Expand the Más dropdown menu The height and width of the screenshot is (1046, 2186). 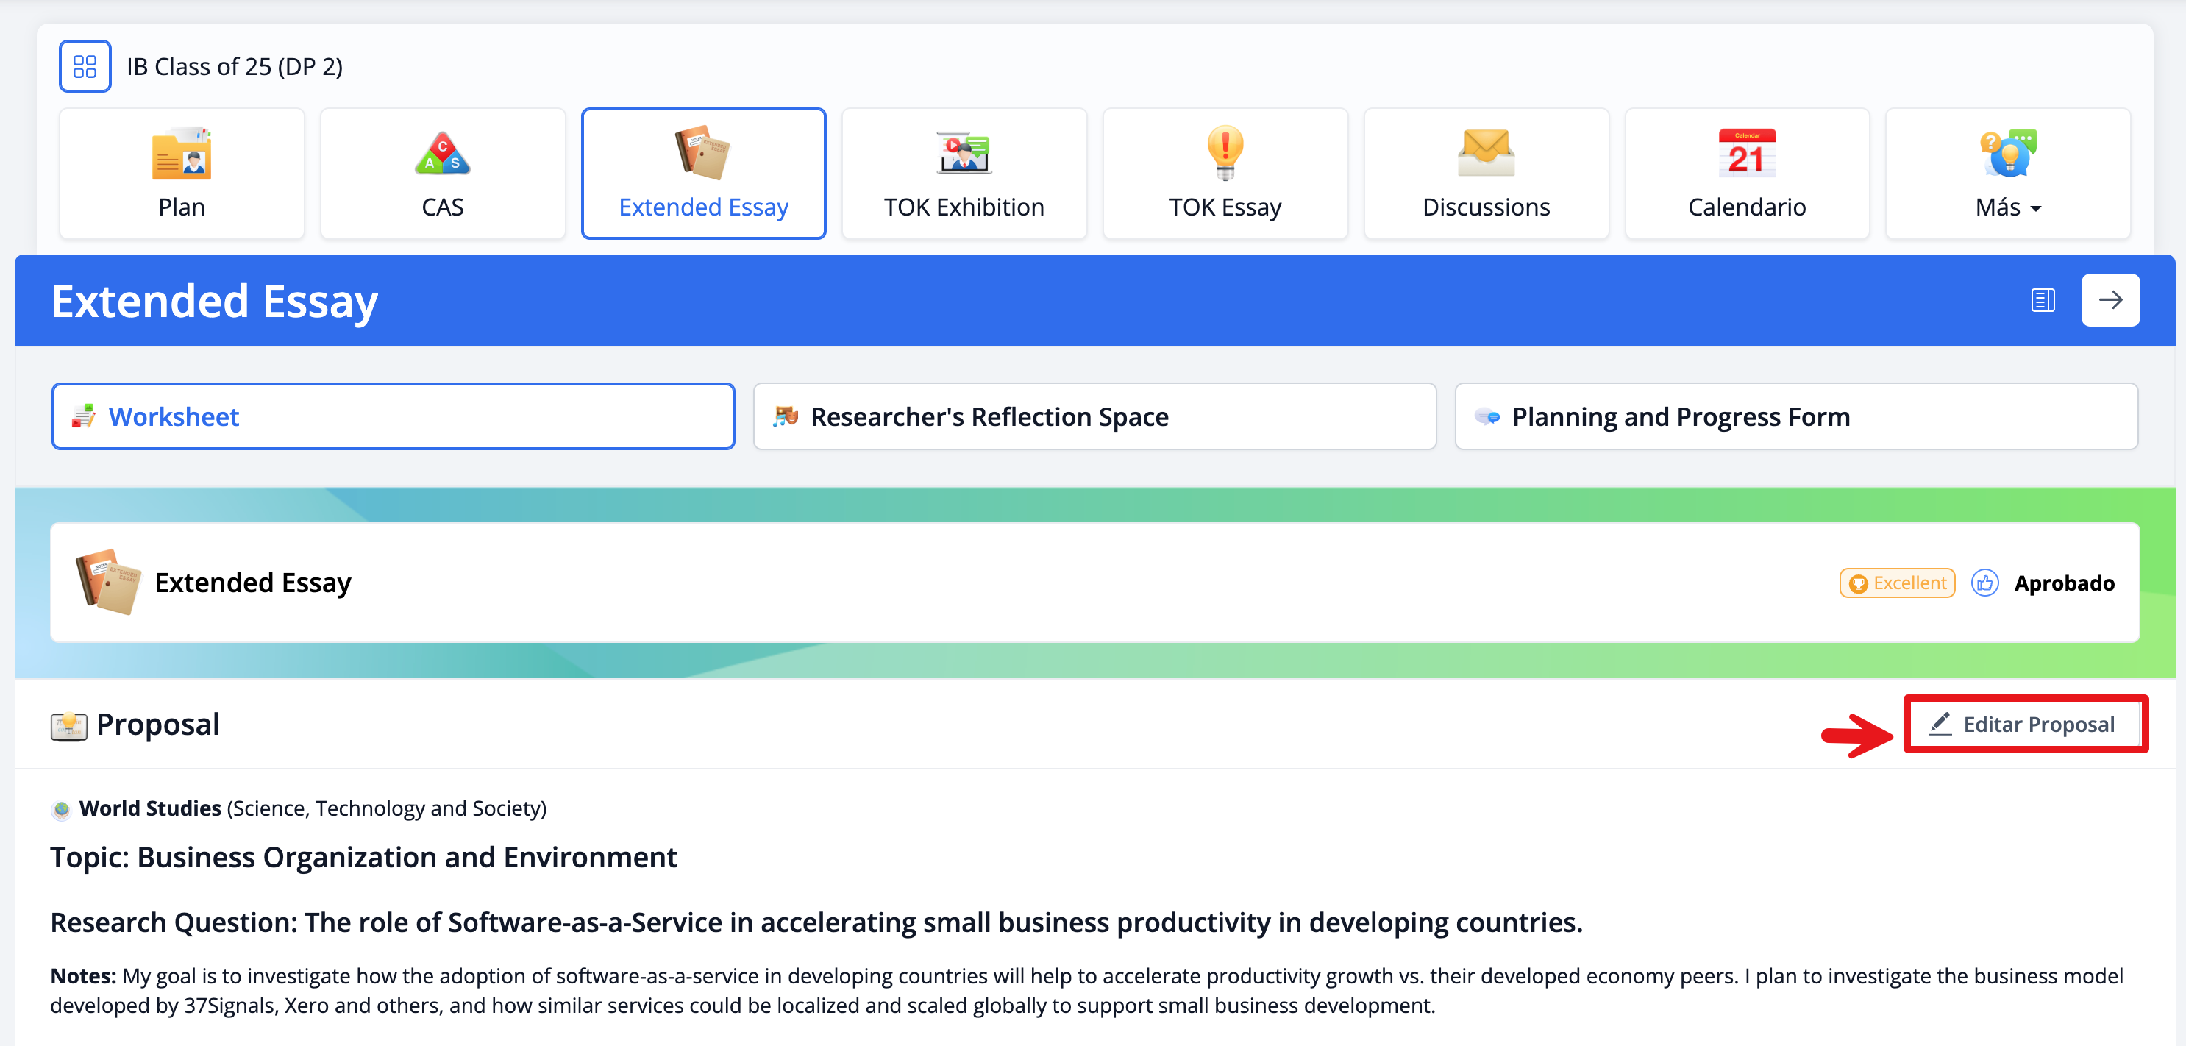point(2008,173)
